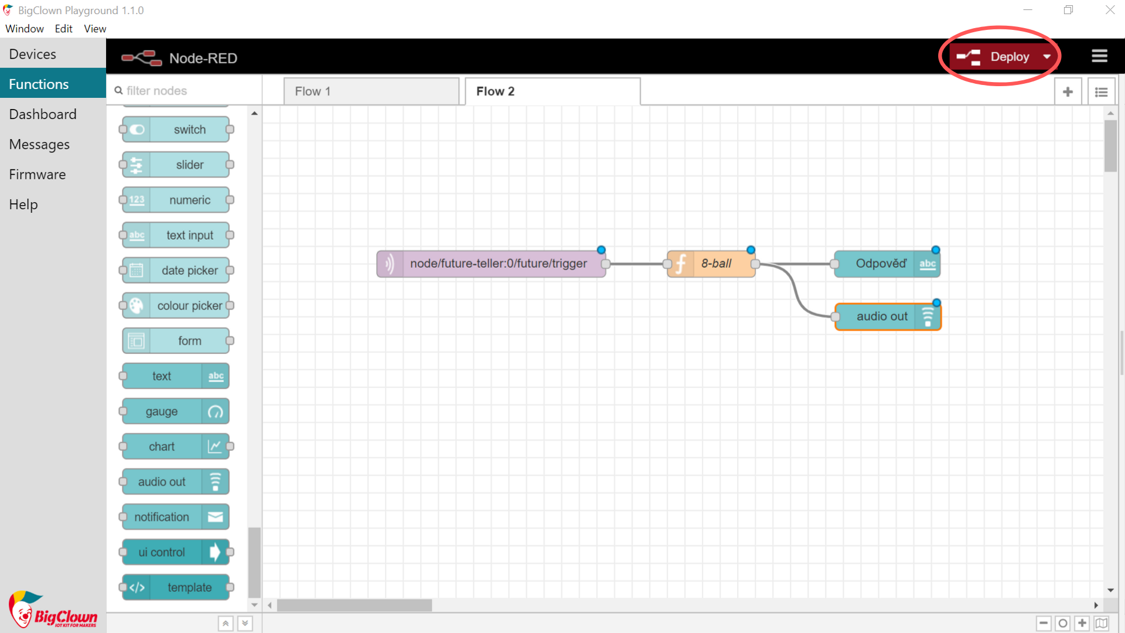Expand all palette categories button
Viewport: 1125px width, 633px height.
click(245, 624)
